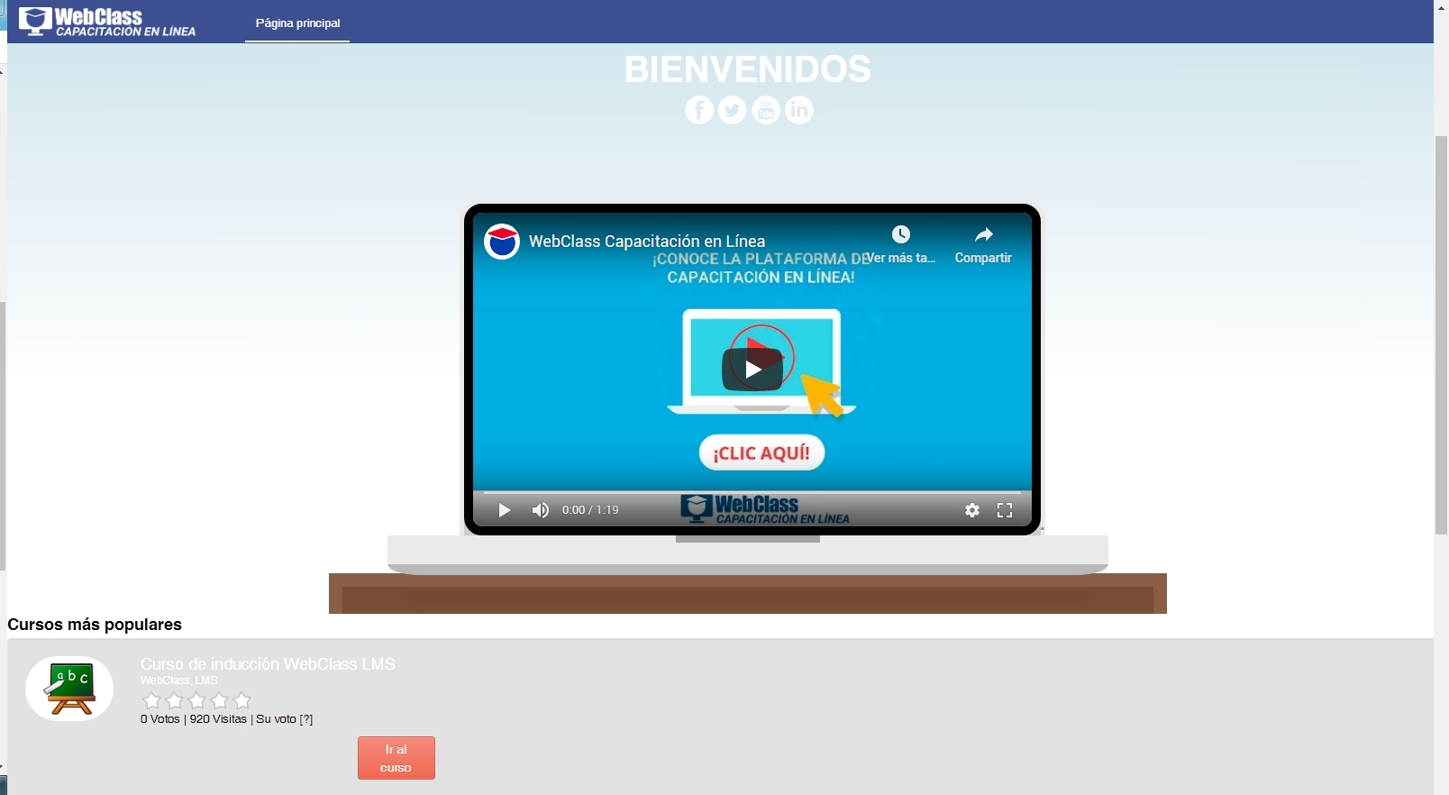Click the Watch later clock icon
1449x795 pixels.
click(901, 234)
